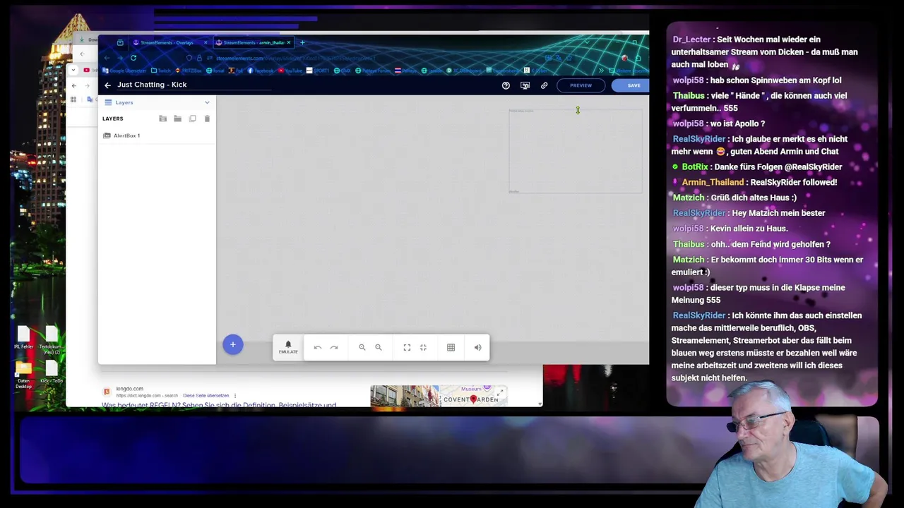Add a widget with the blue plus button
The height and width of the screenshot is (508, 904).
coord(232,344)
